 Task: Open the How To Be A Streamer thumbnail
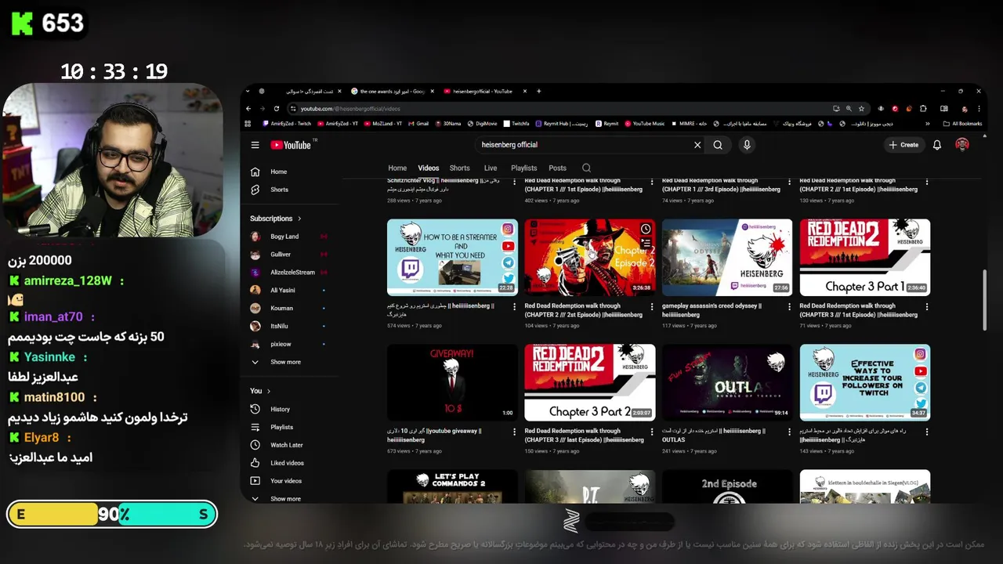pos(452,258)
